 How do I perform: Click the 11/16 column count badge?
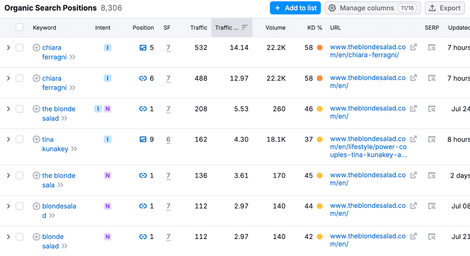[407, 8]
